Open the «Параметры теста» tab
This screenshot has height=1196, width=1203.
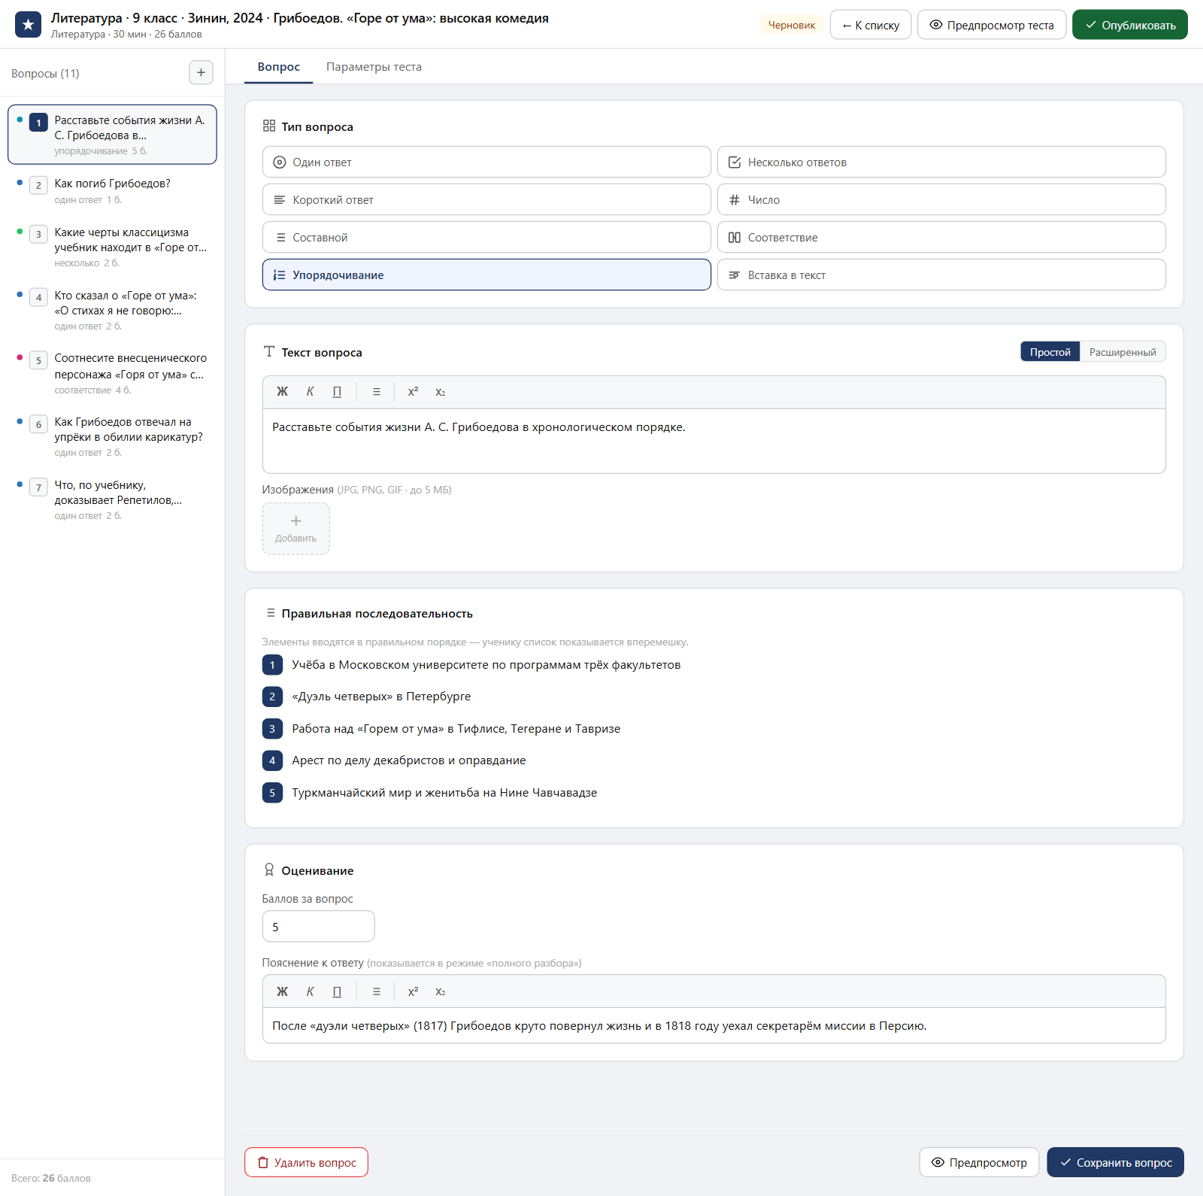click(374, 67)
